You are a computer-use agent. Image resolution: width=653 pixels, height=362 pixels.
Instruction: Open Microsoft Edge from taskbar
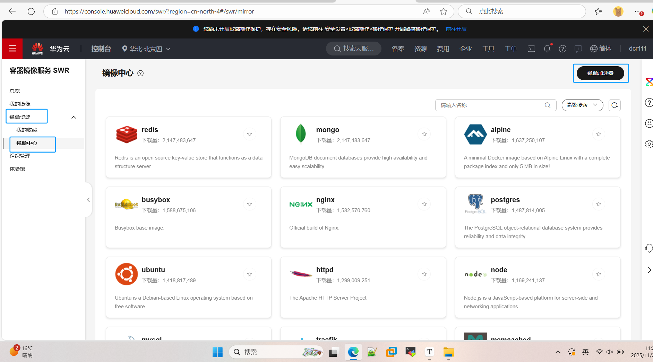[353, 352]
